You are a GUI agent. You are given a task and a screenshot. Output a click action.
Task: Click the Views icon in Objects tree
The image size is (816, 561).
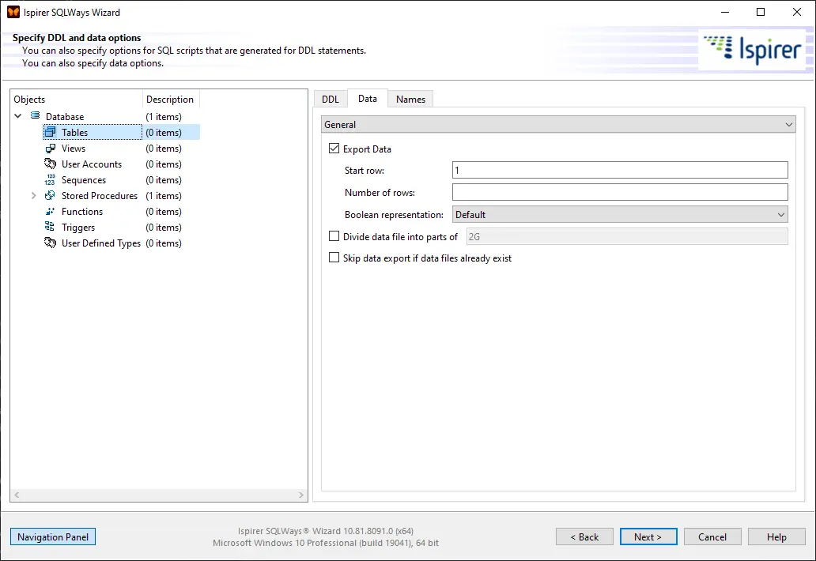point(50,149)
